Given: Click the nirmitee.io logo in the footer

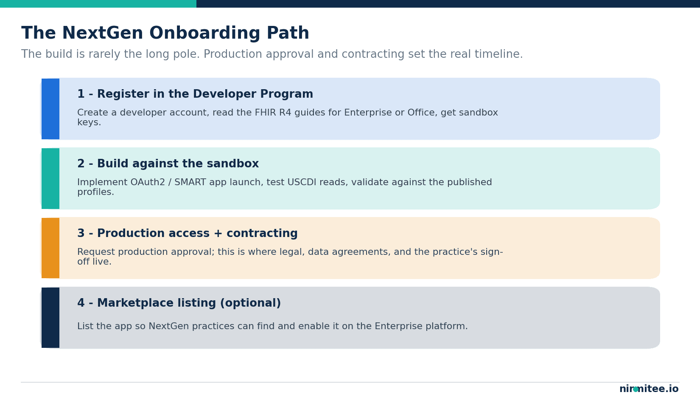Looking at the screenshot, I should tap(649, 389).
